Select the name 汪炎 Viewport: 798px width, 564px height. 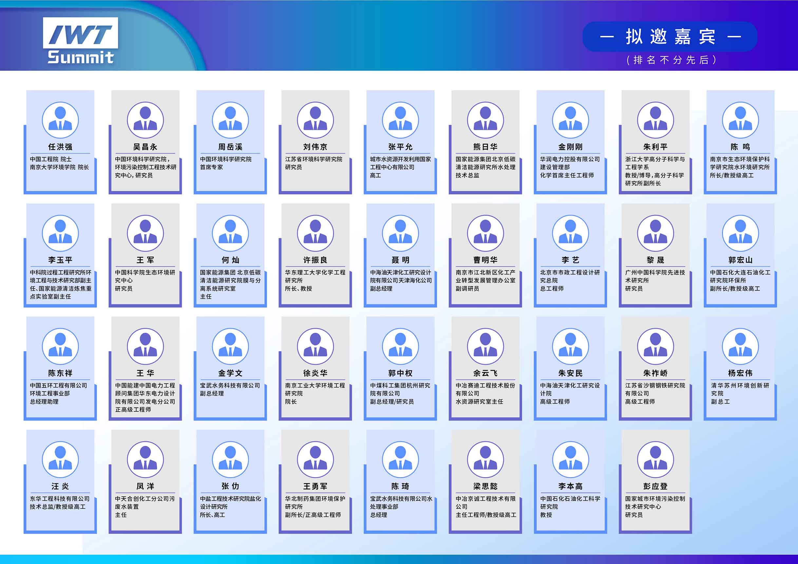tap(60, 486)
